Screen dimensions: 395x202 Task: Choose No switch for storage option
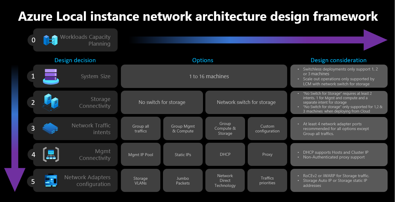click(x=162, y=102)
